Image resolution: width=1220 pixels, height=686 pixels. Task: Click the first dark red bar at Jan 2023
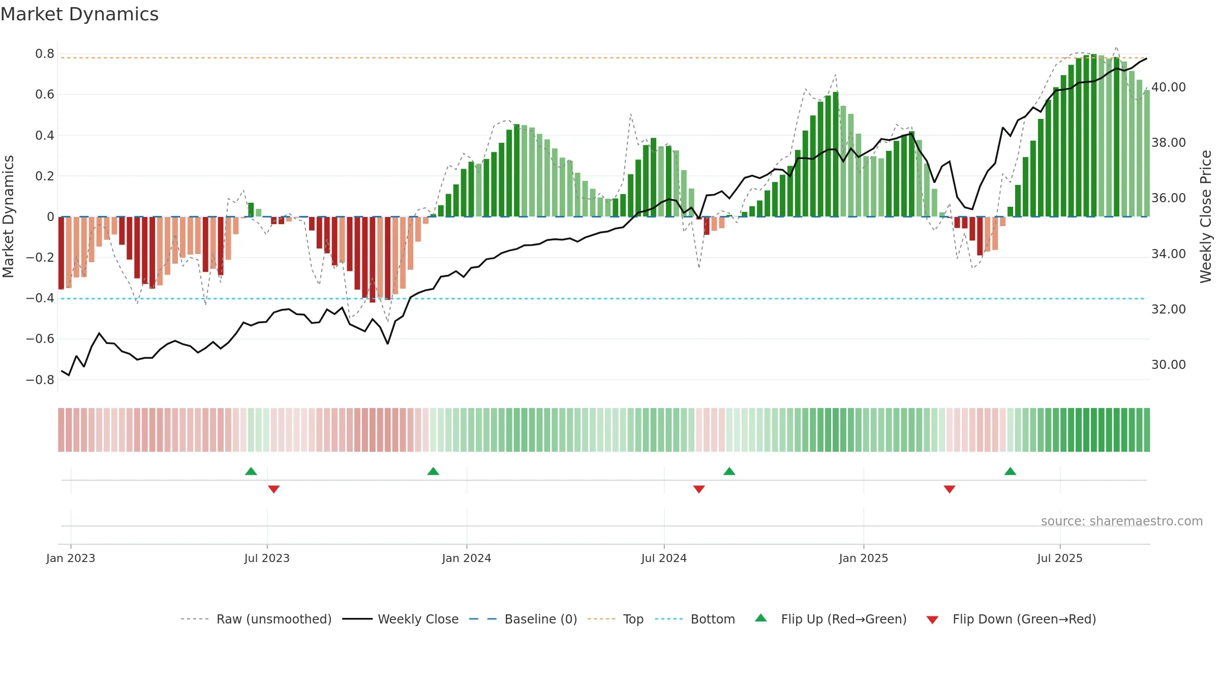pyautogui.click(x=61, y=253)
